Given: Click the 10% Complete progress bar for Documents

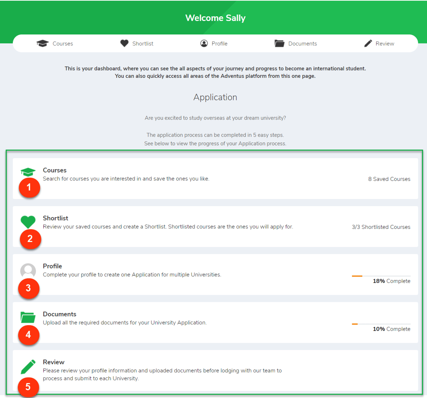Looking at the screenshot, I should 381,324.
